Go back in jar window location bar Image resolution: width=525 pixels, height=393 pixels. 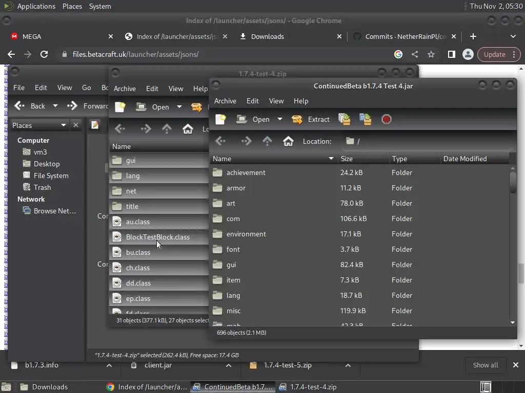(x=220, y=141)
